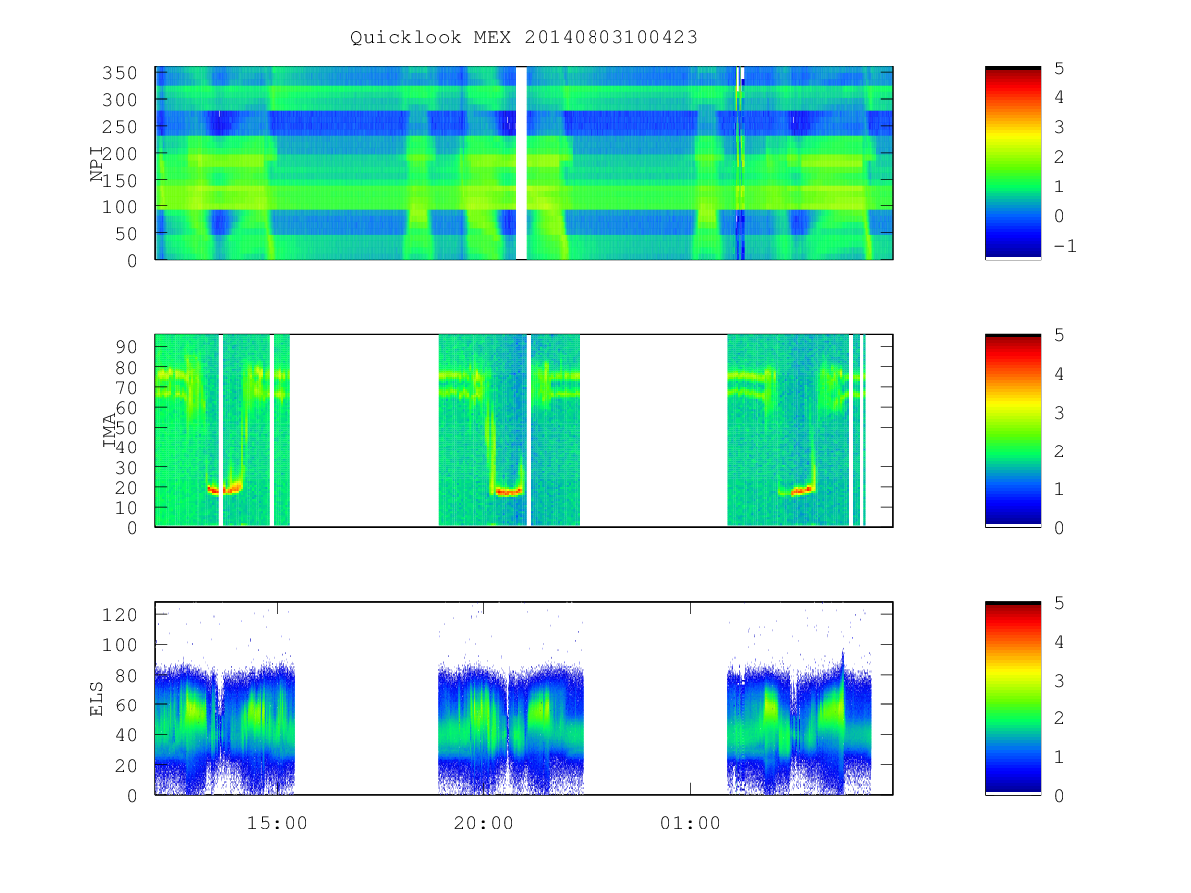Click the -1 label on NPI colorbar
Viewport: 1191px width, 893px height.
(1064, 246)
